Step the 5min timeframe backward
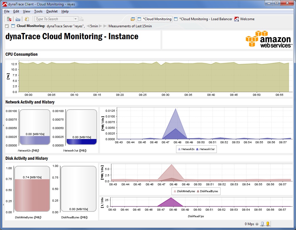The height and width of the screenshot is (230, 296). point(88,26)
